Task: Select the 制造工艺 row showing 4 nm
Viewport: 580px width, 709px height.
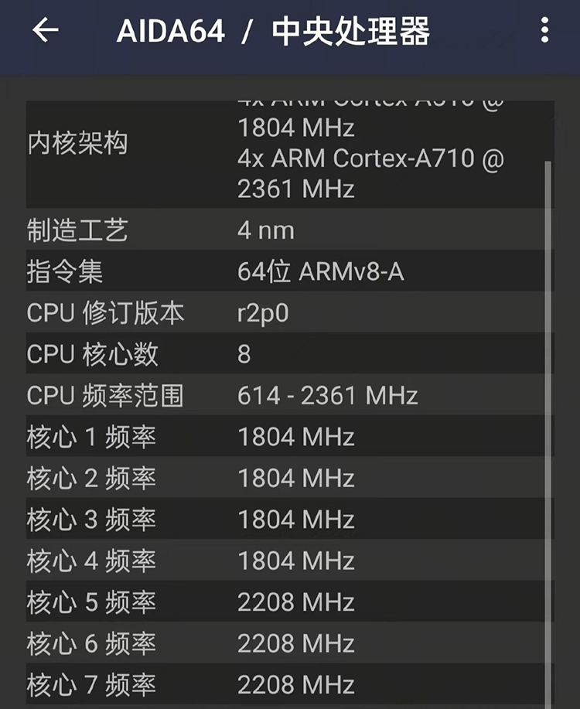Action: (x=155, y=230)
